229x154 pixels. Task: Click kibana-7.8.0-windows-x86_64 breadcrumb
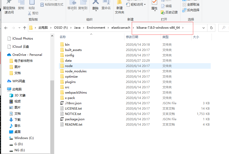[158, 28]
